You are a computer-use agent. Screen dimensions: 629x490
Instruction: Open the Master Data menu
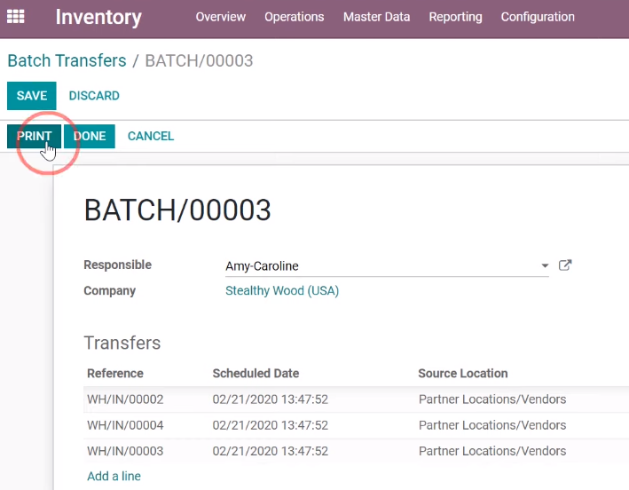pyautogui.click(x=376, y=17)
